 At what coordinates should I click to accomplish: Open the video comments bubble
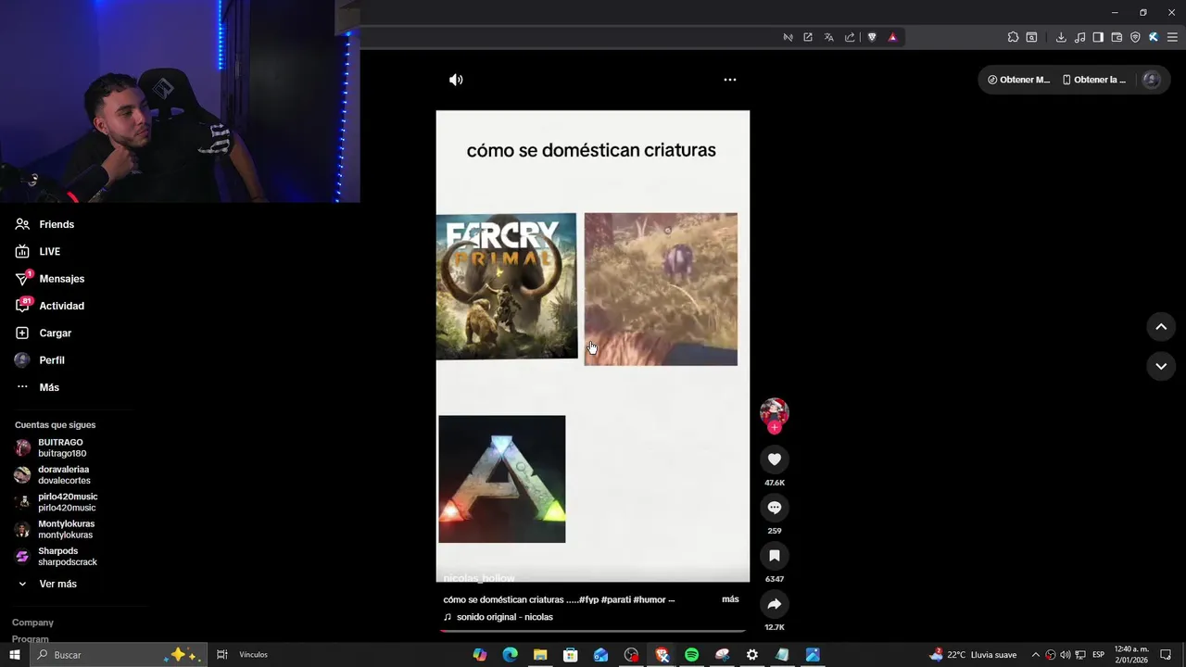coord(775,508)
